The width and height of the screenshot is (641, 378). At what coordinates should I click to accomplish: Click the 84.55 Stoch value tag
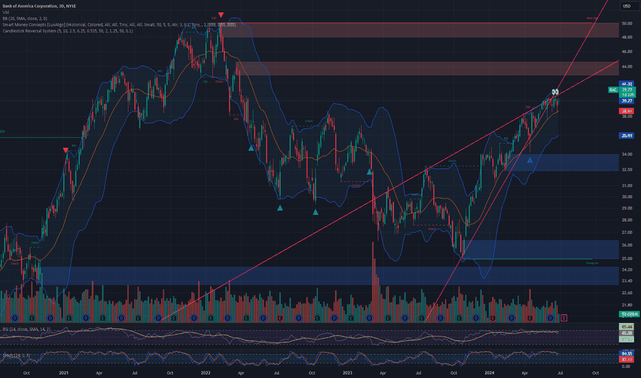[x=627, y=353]
